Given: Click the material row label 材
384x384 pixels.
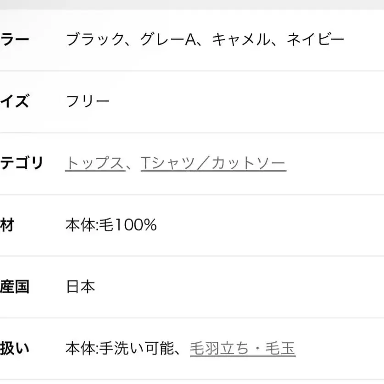Looking at the screenshot, I should point(7,225).
